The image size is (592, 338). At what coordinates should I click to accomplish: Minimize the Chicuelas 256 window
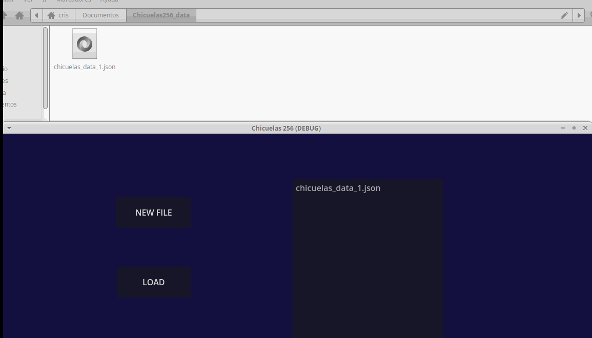click(563, 128)
